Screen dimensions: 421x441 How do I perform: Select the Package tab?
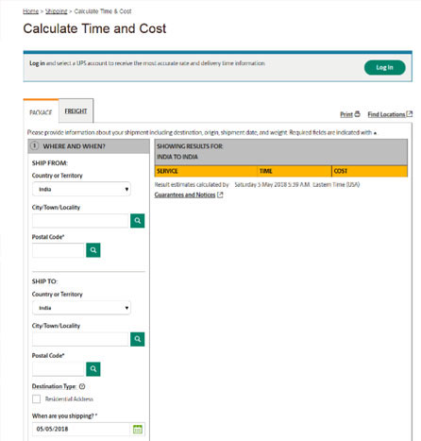pyautogui.click(x=41, y=112)
